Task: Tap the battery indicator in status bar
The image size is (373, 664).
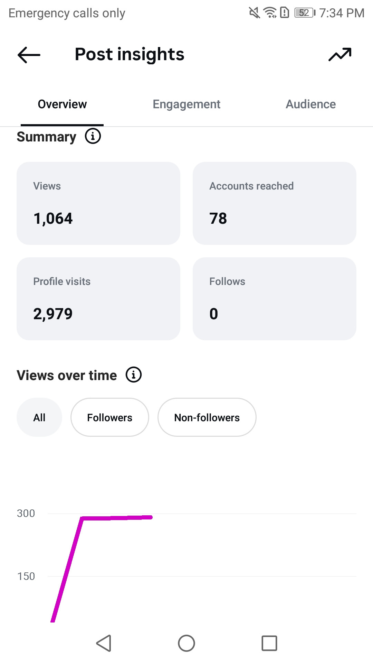Action: [x=305, y=13]
